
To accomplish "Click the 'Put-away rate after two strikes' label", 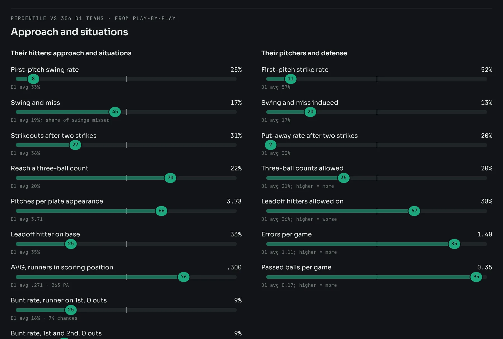I will coord(309,136).
